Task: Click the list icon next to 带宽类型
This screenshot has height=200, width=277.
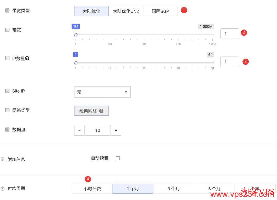Action: pyautogui.click(x=7, y=10)
